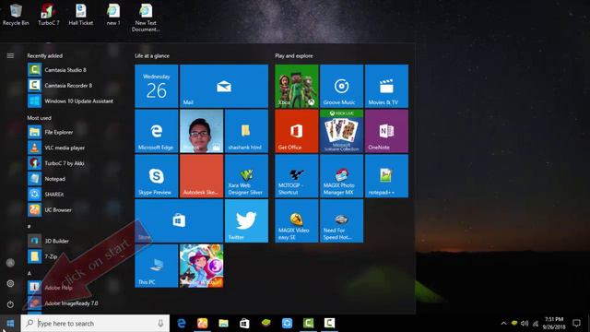Open Store from the taskbar
Image resolution: width=590 pixels, height=332 pixels.
point(244,323)
